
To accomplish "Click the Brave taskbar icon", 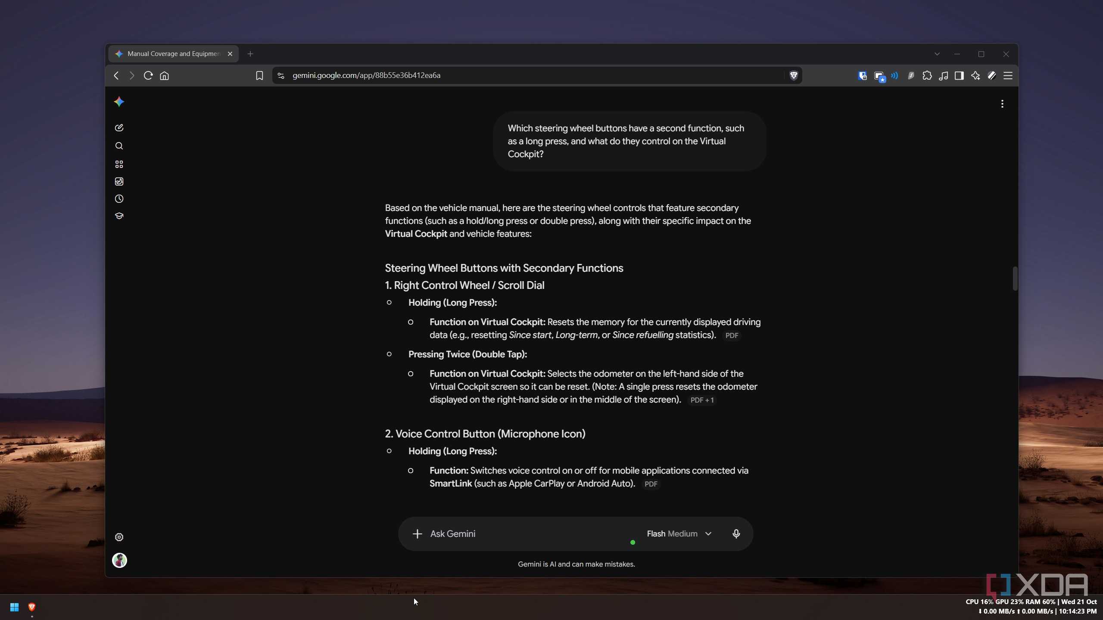I will click(31, 607).
